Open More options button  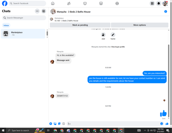[140, 25]
